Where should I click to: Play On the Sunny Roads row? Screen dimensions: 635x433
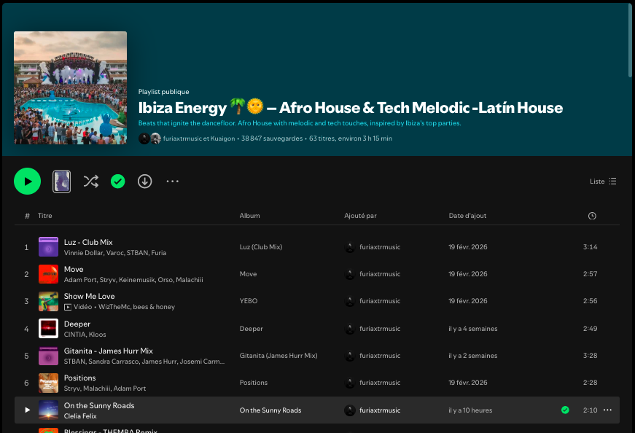pos(27,410)
